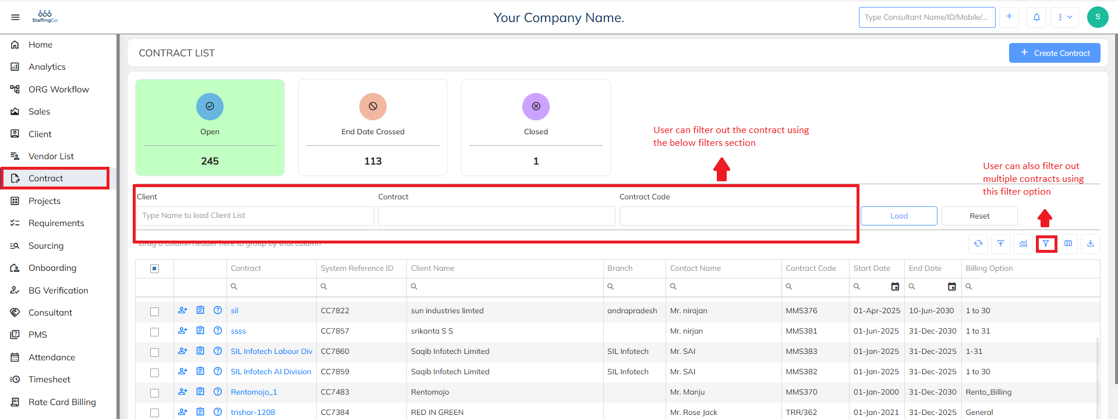The image size is (1118, 419).
Task: Toggle the select-all header checkbox
Action: (154, 268)
